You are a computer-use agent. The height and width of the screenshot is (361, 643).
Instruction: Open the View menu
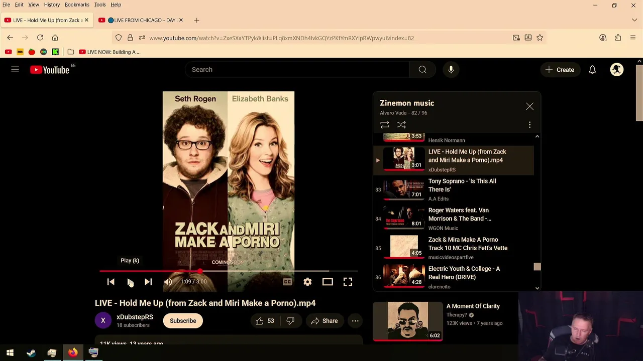pos(34,5)
